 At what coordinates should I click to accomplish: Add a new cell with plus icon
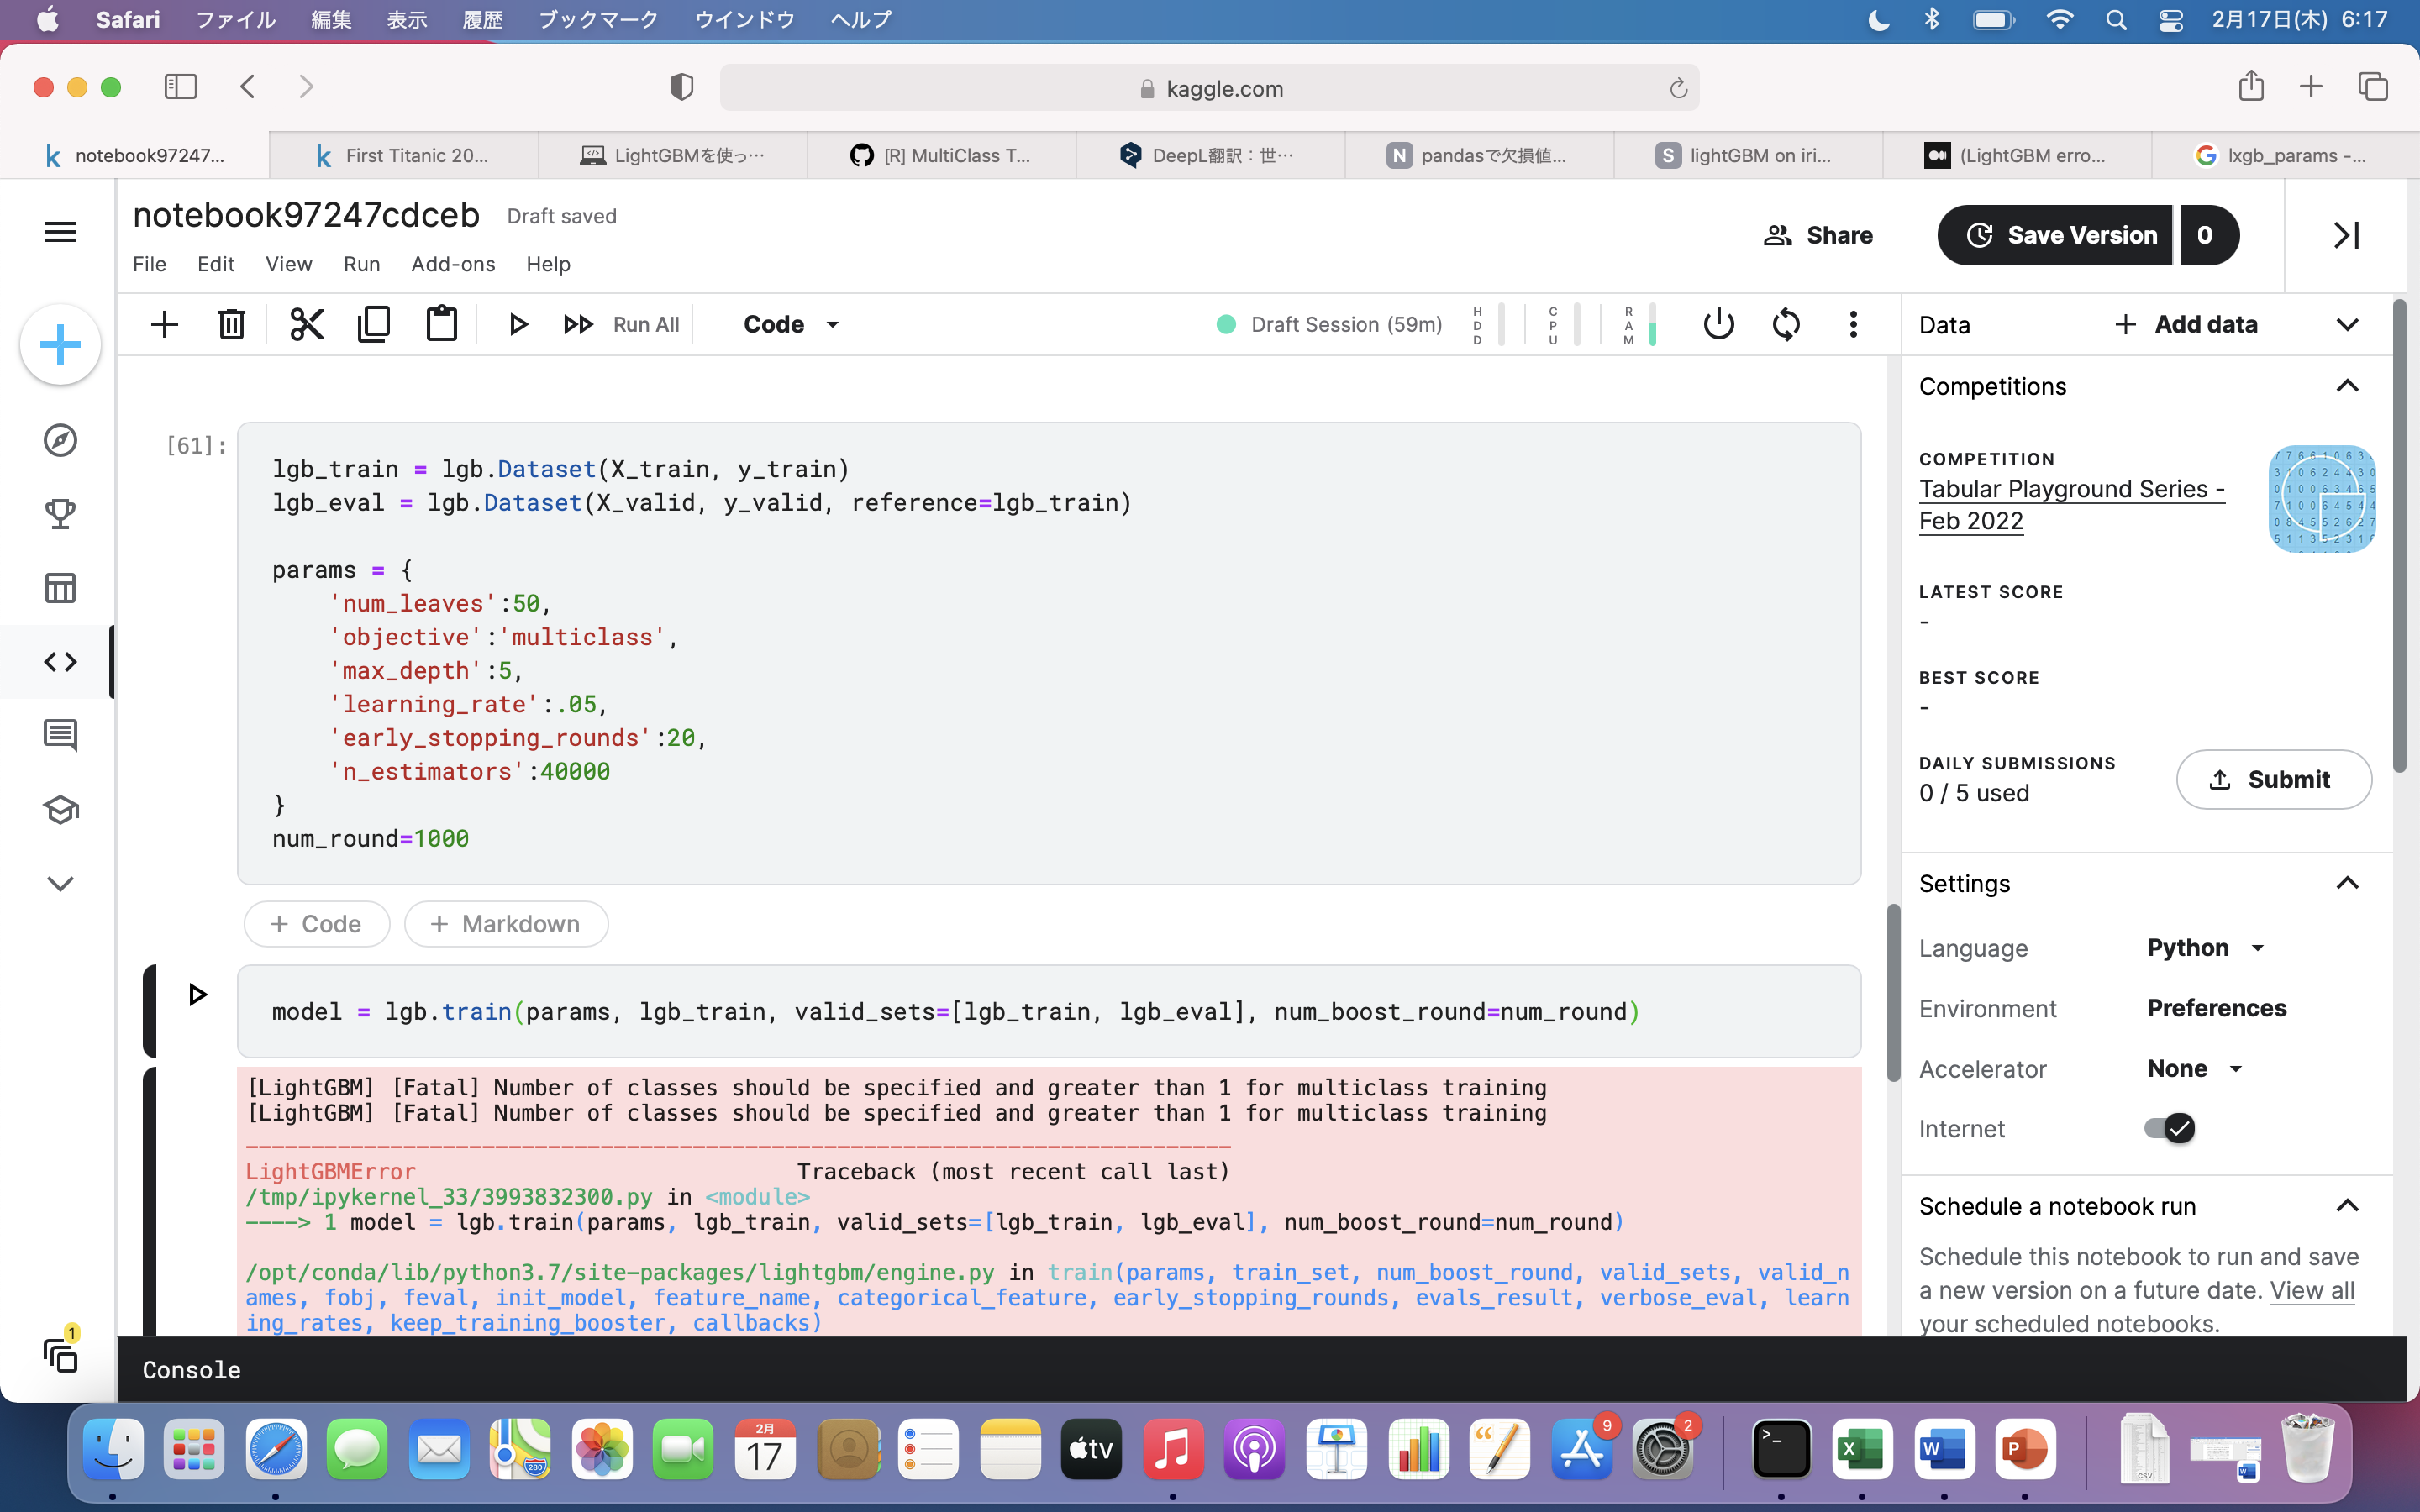pyautogui.click(x=164, y=324)
